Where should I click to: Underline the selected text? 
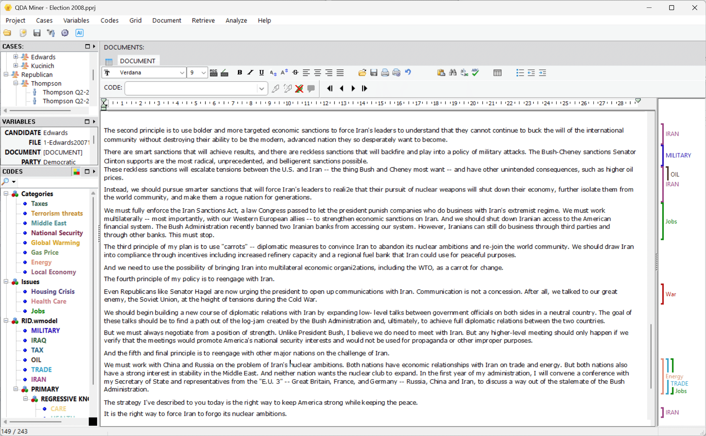pos(261,73)
